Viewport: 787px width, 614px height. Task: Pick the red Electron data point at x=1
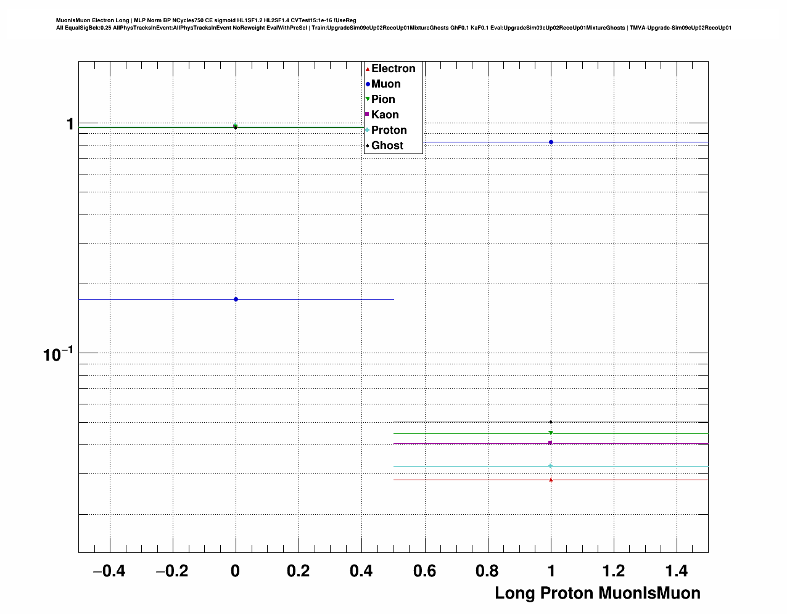(551, 480)
